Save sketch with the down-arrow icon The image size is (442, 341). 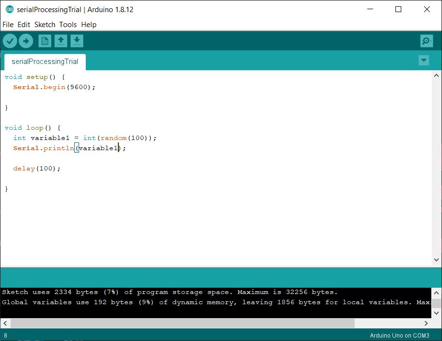[77, 41]
